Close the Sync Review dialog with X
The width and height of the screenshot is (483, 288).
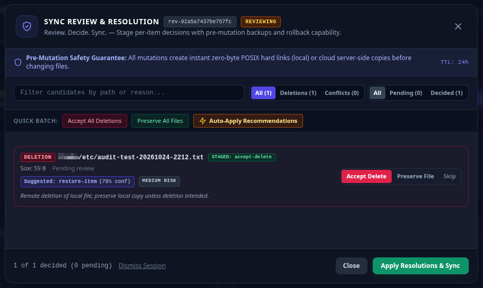point(458,26)
